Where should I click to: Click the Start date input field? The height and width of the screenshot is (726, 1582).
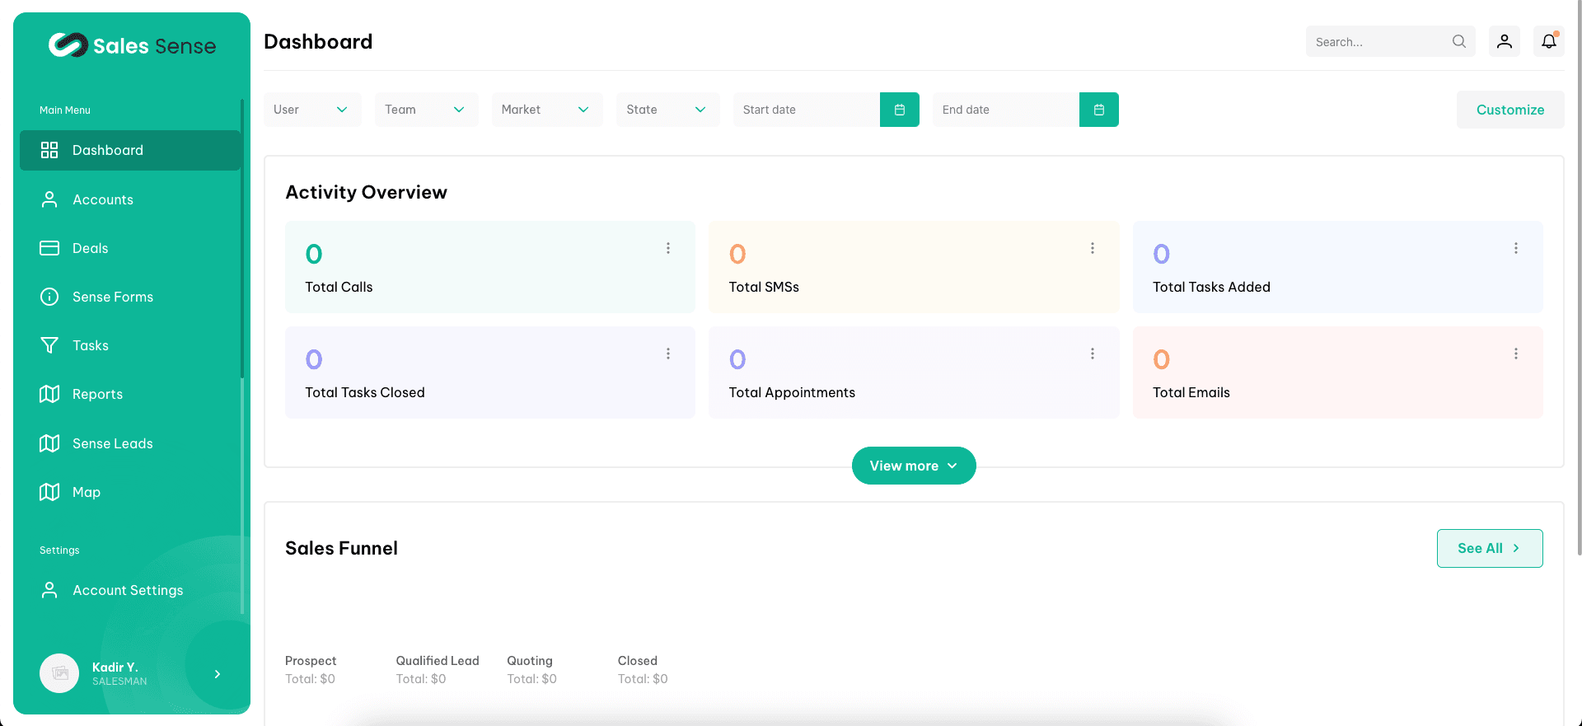[807, 110]
